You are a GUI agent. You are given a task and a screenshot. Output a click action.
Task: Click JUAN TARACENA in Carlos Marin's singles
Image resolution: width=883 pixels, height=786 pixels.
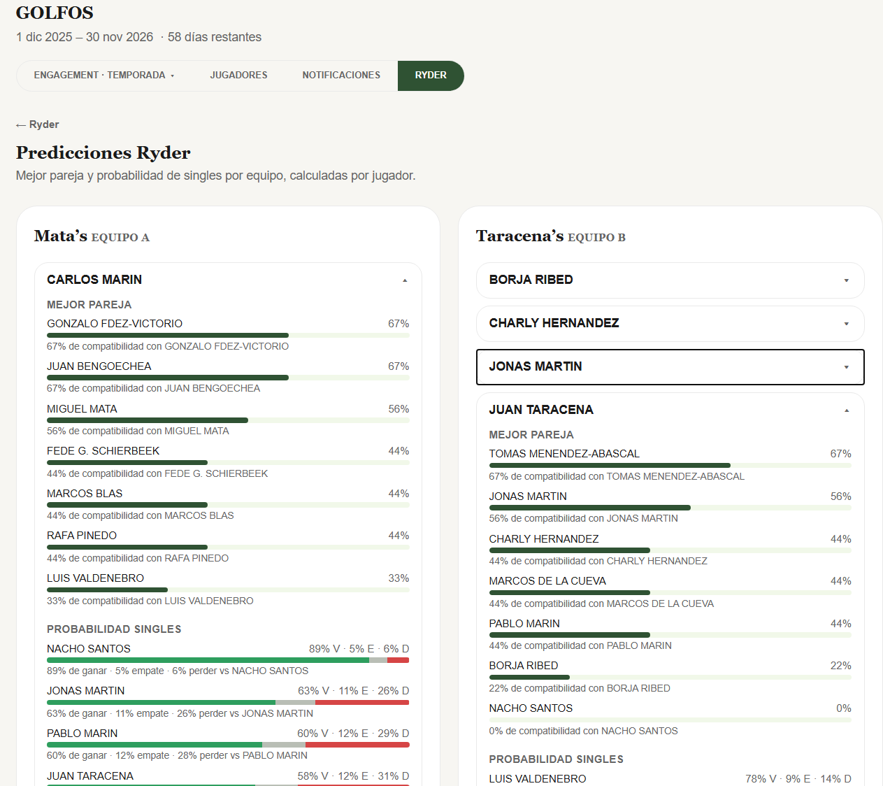[90, 776]
